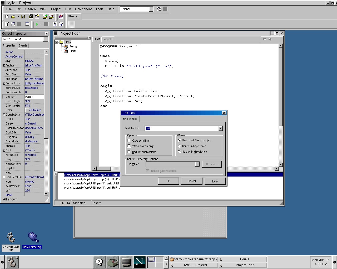
Task: Expand the Constraints property
Action: [4, 115]
